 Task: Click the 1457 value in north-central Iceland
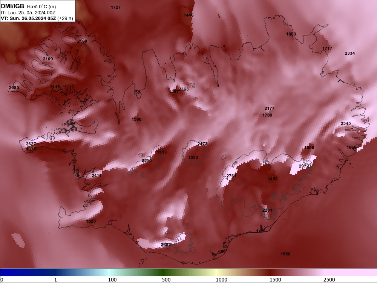[173, 92]
